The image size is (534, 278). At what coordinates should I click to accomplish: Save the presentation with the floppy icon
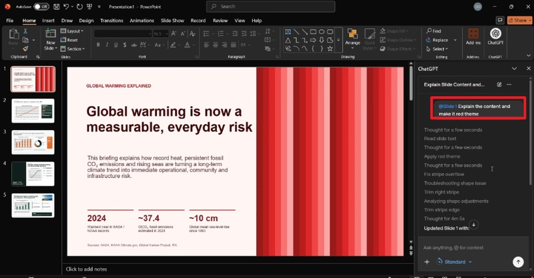(57, 7)
